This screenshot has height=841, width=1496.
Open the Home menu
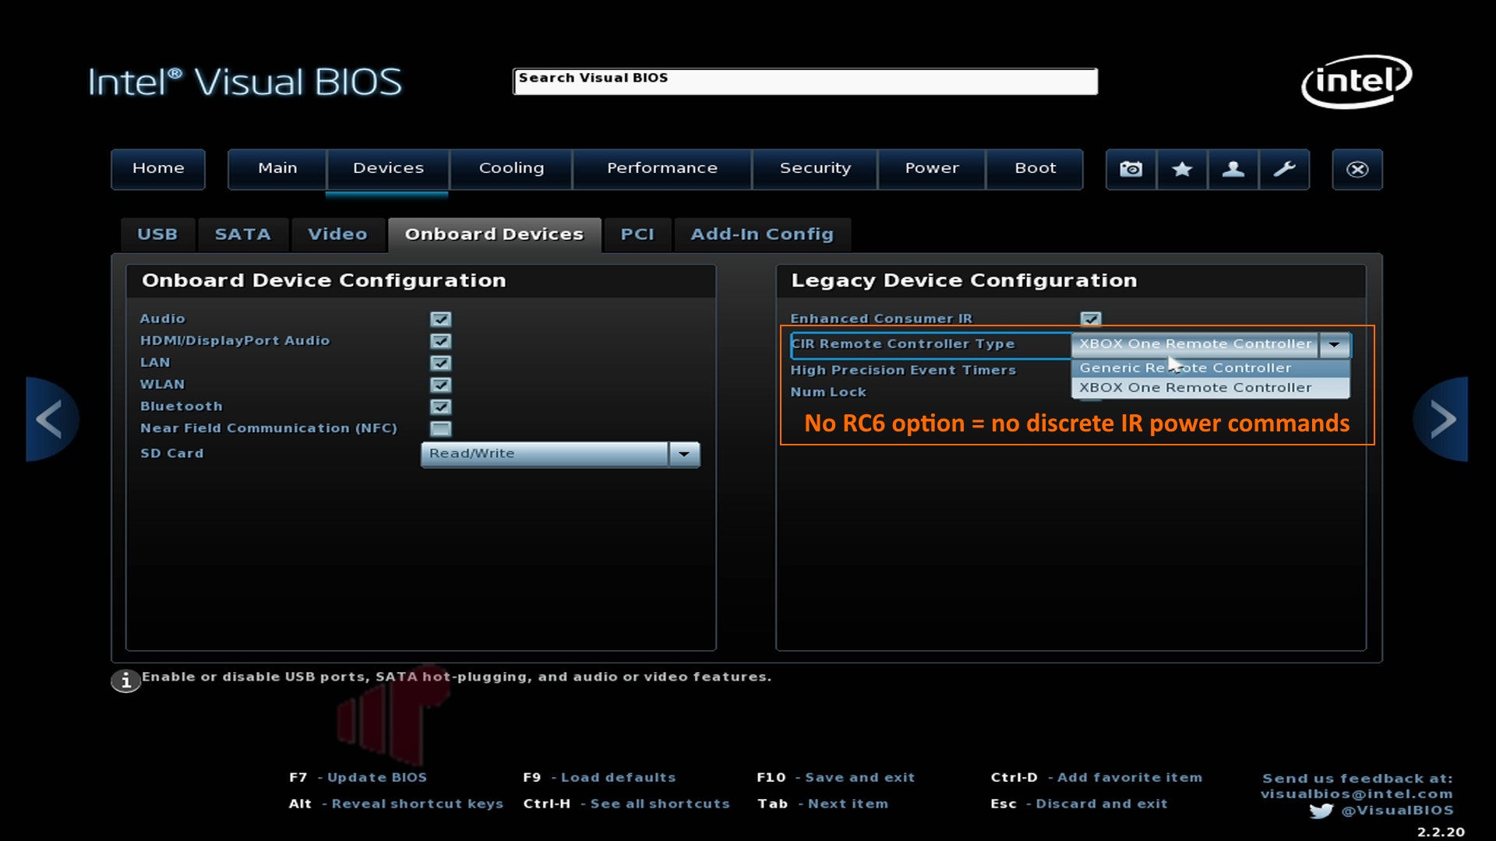coord(158,168)
